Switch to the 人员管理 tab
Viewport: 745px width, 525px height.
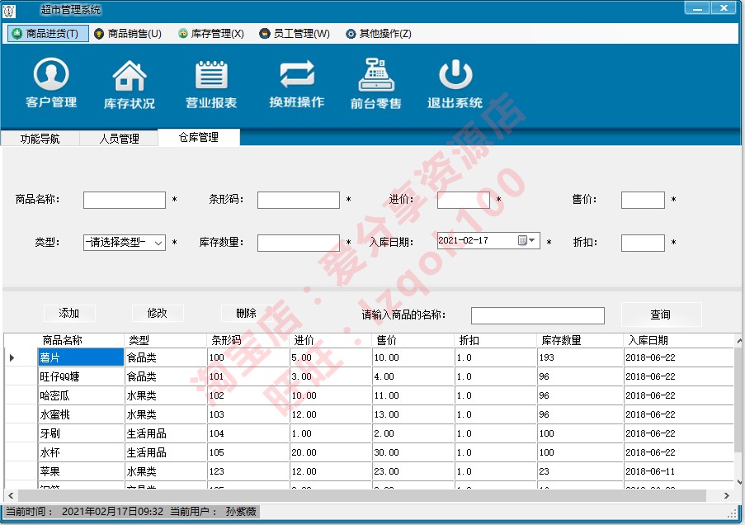(119, 139)
